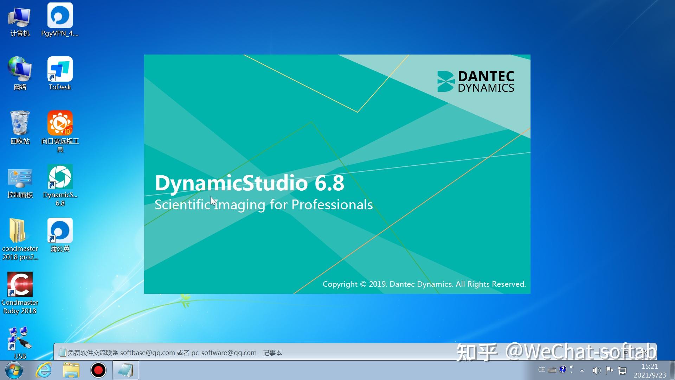Open the volume control slider
The height and width of the screenshot is (380, 675).
coord(597,370)
